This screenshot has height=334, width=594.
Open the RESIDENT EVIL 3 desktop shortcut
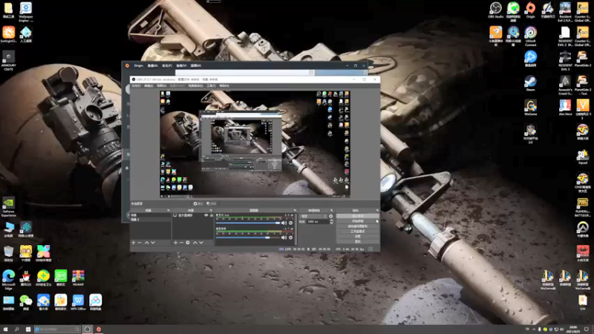565,61
